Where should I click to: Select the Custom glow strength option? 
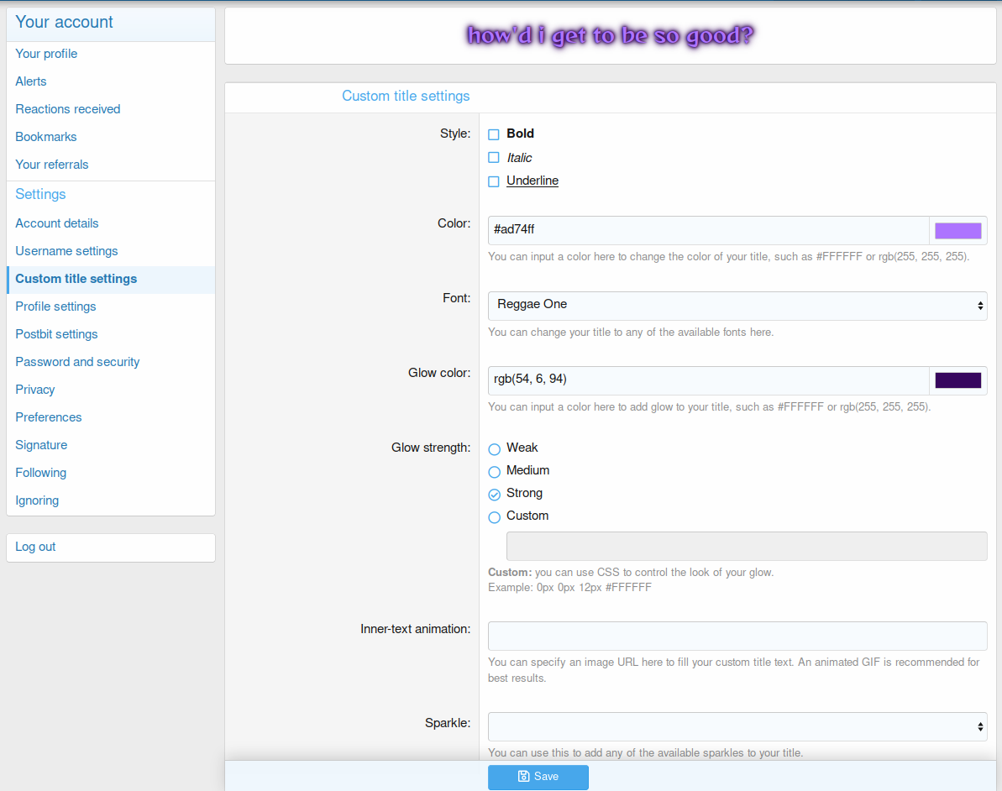point(495,517)
